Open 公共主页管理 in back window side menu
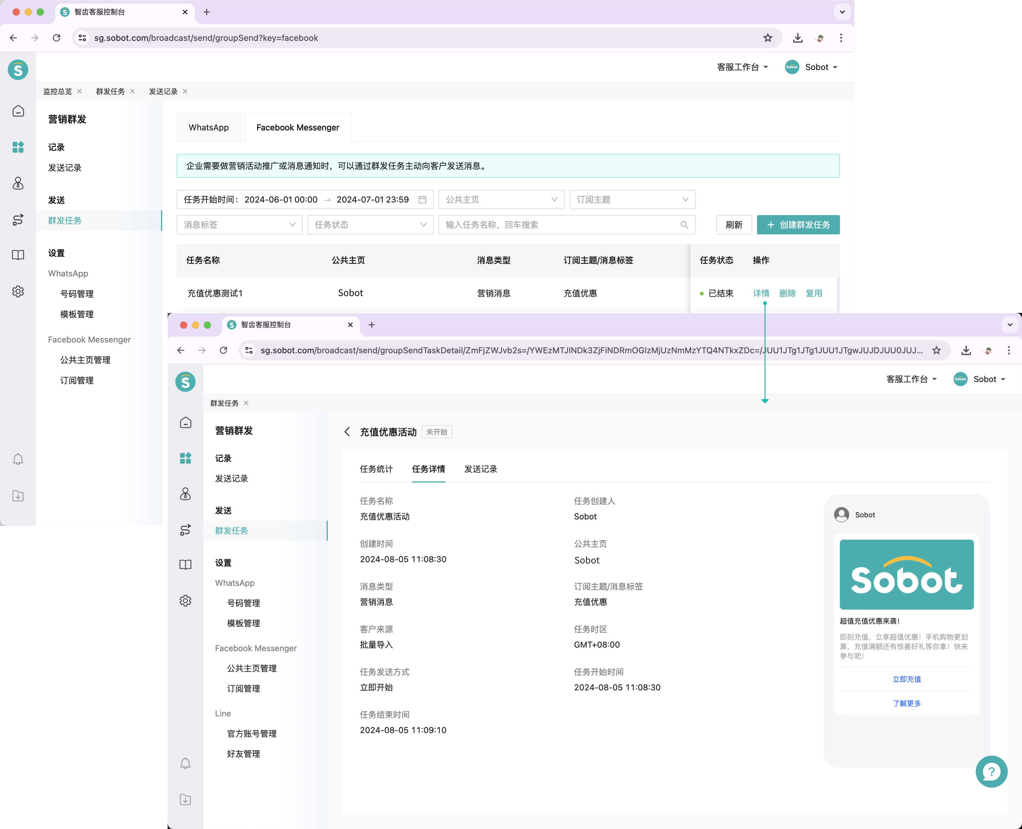The width and height of the screenshot is (1022, 829). click(x=85, y=360)
